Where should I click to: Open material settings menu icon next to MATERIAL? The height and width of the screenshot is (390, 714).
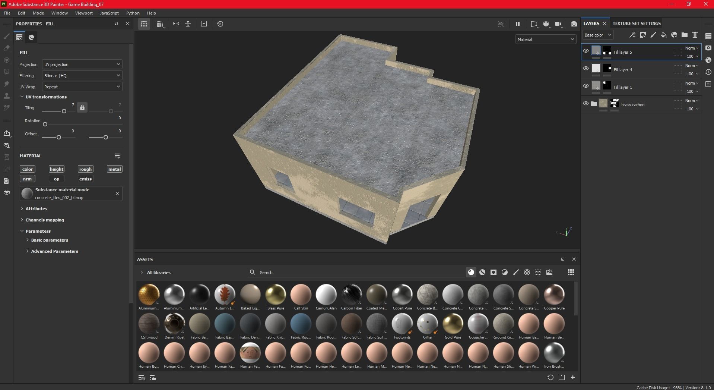pos(117,156)
